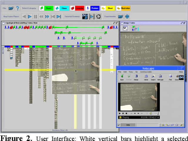
Task: Click the embedded video display in Netscape
Action: (x=139, y=97)
